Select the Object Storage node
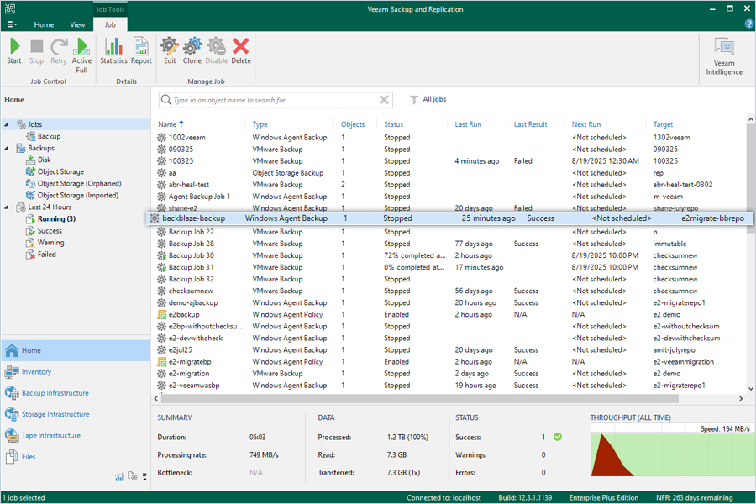This screenshot has width=756, height=504. [x=55, y=171]
